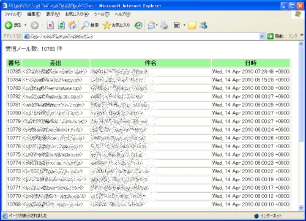
Task: Open the 表示(V) menu
Action: click(53, 14)
